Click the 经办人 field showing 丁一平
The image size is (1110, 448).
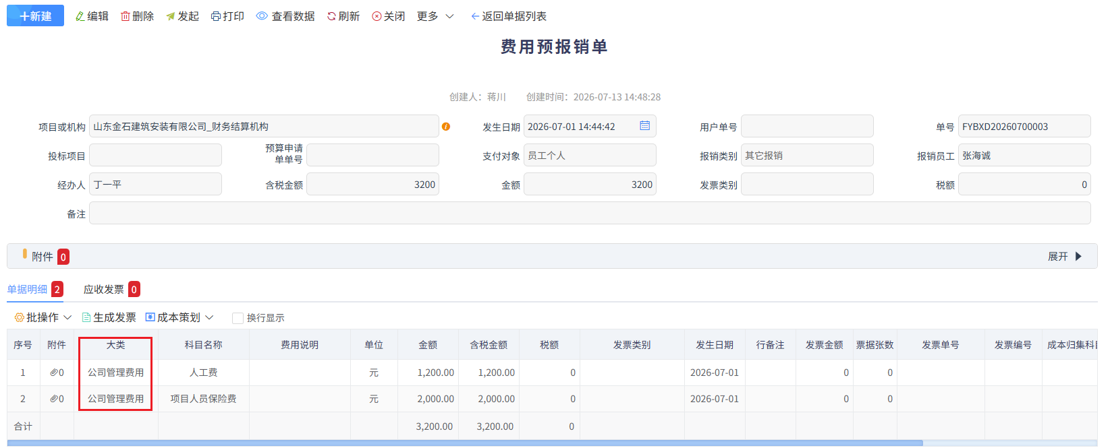coord(155,184)
